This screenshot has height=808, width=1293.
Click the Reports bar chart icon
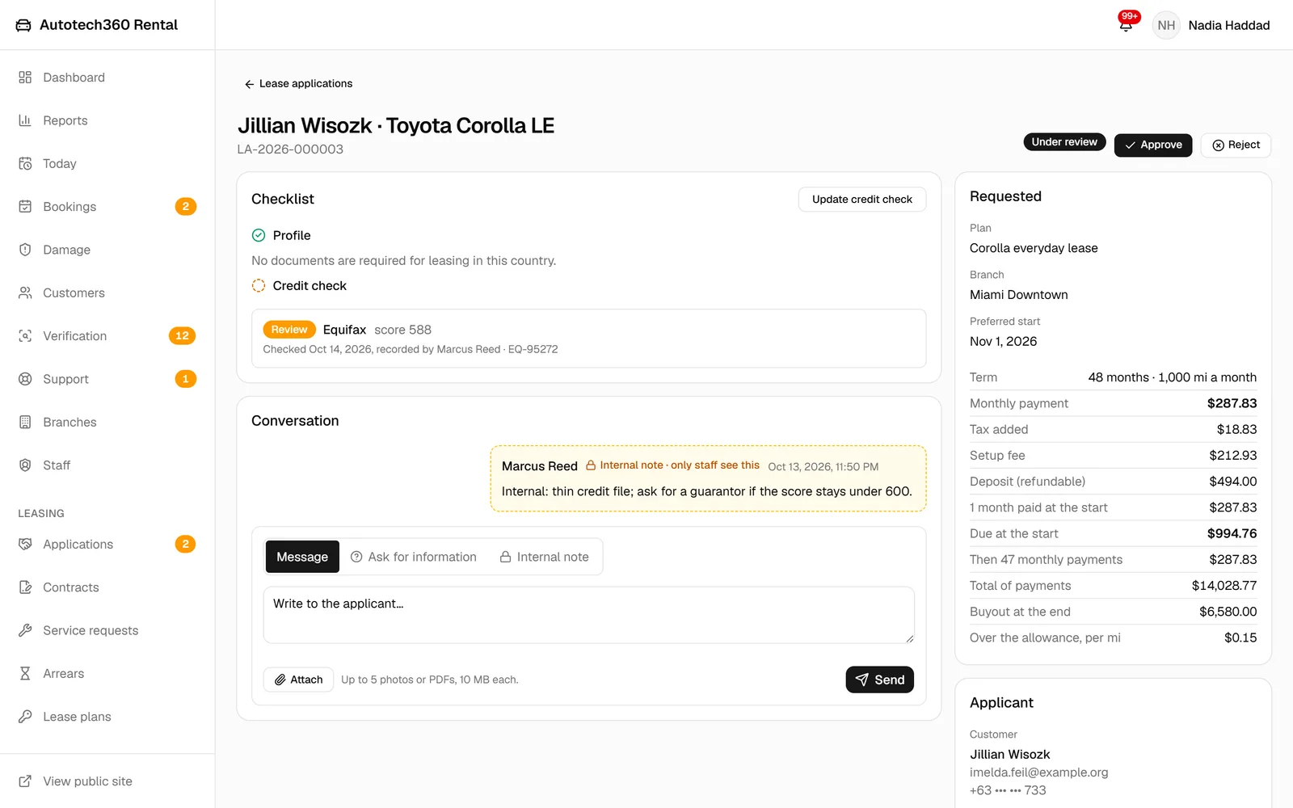coord(25,120)
